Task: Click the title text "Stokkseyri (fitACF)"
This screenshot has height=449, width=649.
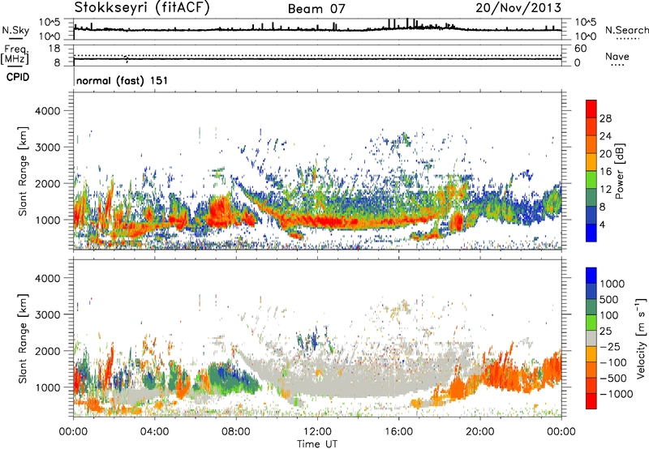Action: tap(142, 7)
